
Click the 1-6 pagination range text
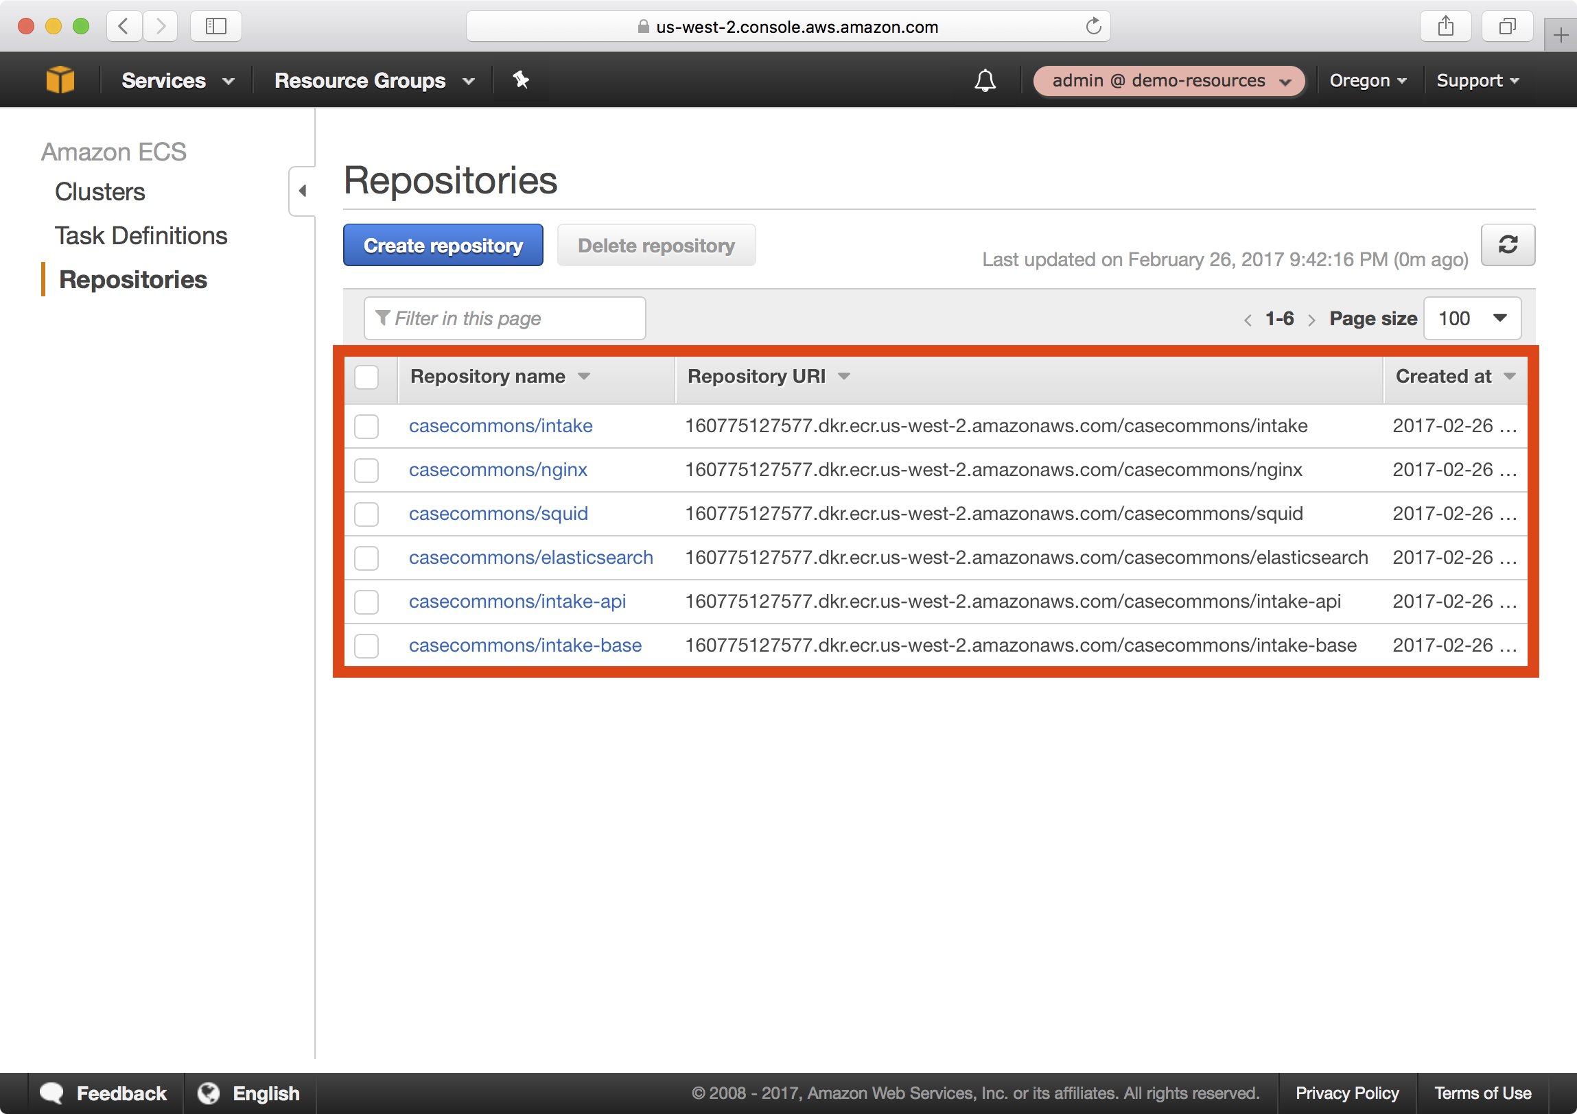[x=1279, y=318]
